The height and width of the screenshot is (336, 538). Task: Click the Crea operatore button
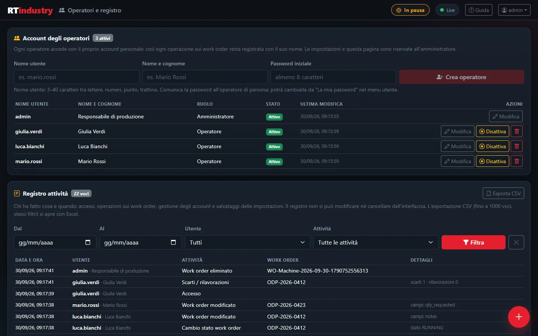pos(461,77)
